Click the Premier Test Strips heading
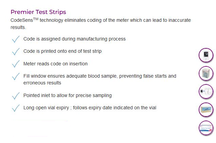Screen dimensions: 216x143 [38, 12]
